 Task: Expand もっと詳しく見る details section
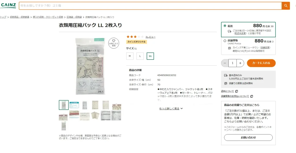click(x=171, y=108)
